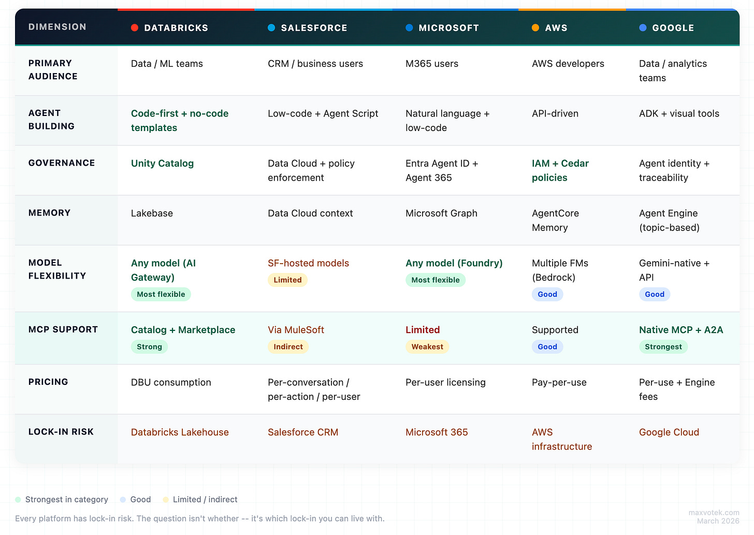This screenshot has width=754, height=535.
Task: Click the PRIMARY AUDIENCE row label
Action: point(53,70)
